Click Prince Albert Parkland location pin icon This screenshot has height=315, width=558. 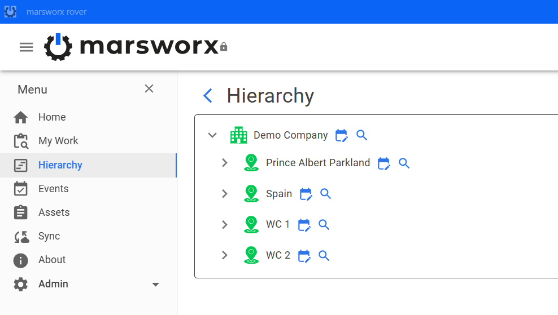[251, 163]
